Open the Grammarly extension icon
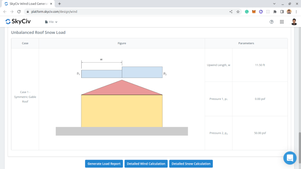Image resolution: width=301 pixels, height=169 pixels. pyautogui.click(x=247, y=12)
